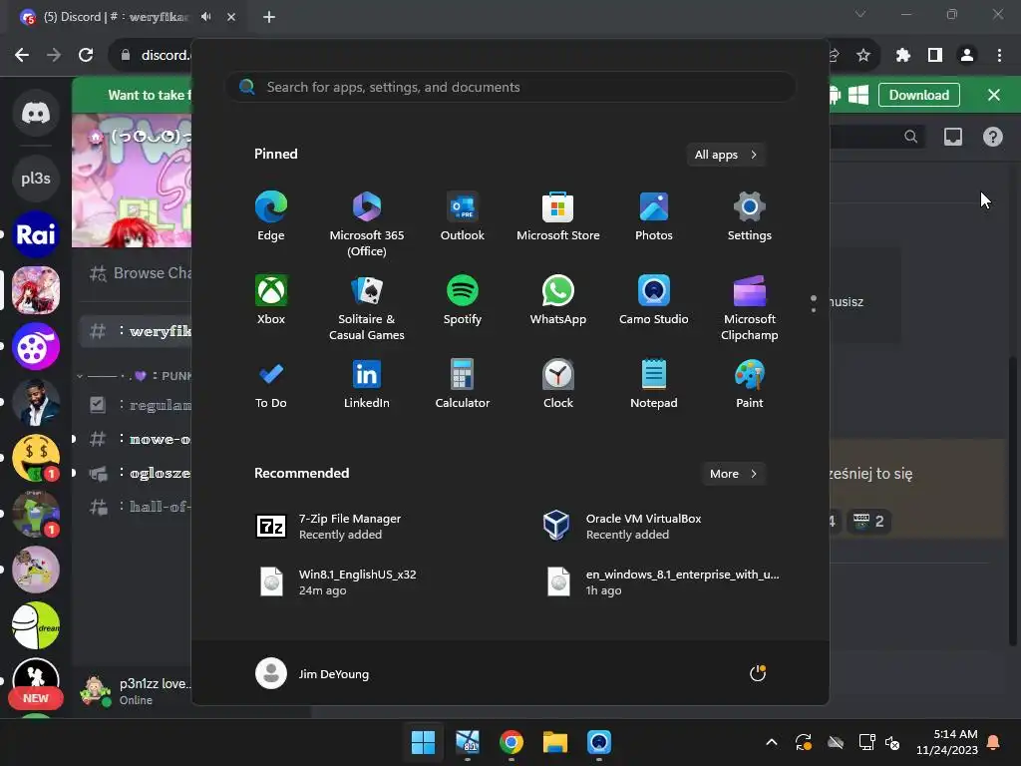This screenshot has width=1021, height=766.
Task: Launch the To Do app
Action: pos(271,384)
